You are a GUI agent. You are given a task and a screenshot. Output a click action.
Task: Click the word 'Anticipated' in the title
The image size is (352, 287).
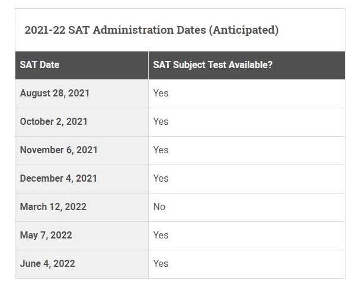click(x=244, y=30)
